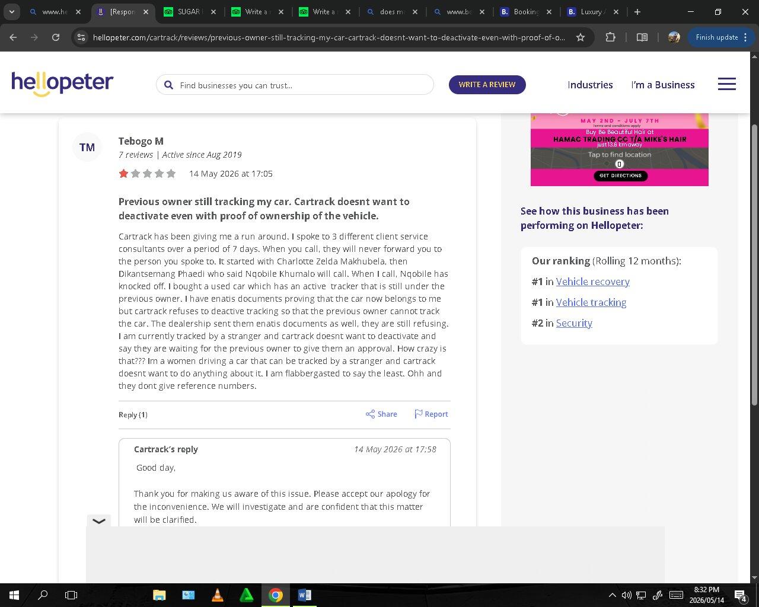Open Microsoft Word from the taskbar
759x607 pixels.
pos(304,595)
